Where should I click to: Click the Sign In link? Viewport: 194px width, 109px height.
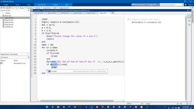[191, 5]
